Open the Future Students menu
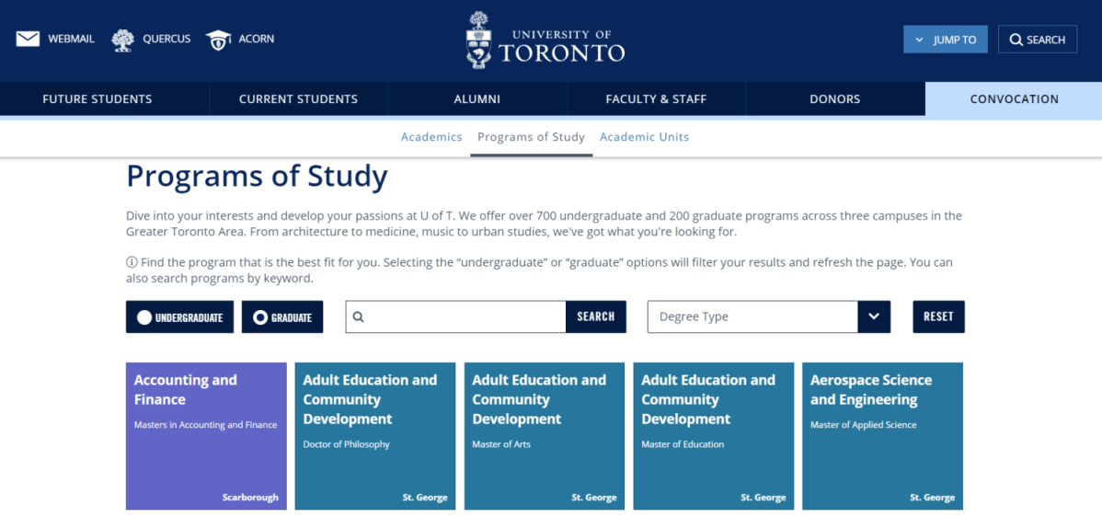 [x=98, y=99]
